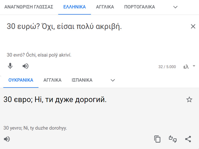Screen dimensions: 199x149
Task: Rate this translation with thumbs icon
Action: (x=173, y=139)
